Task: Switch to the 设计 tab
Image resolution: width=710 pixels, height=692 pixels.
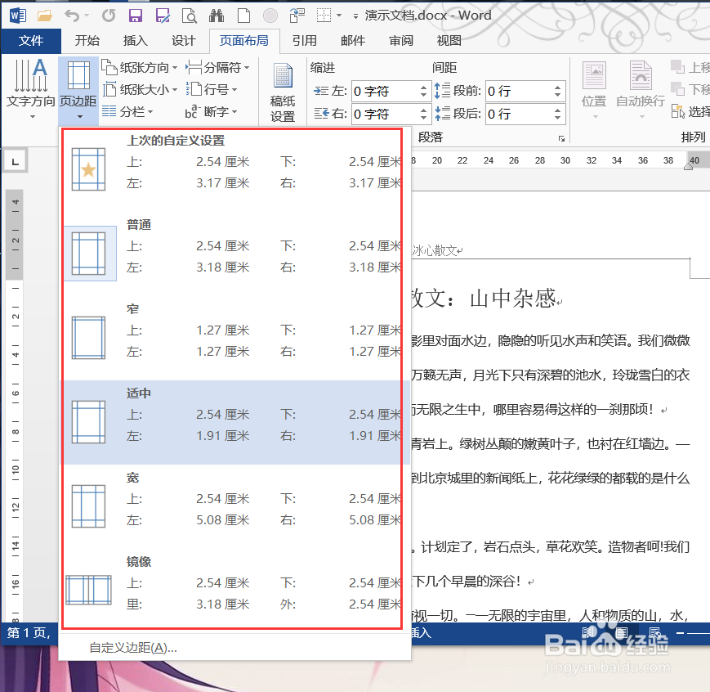Action: pyautogui.click(x=183, y=41)
